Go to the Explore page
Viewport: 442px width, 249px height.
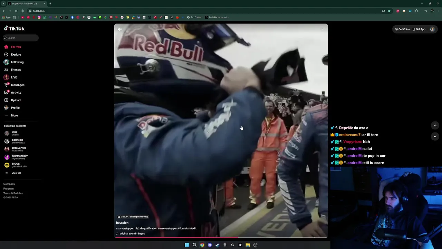coord(12,55)
